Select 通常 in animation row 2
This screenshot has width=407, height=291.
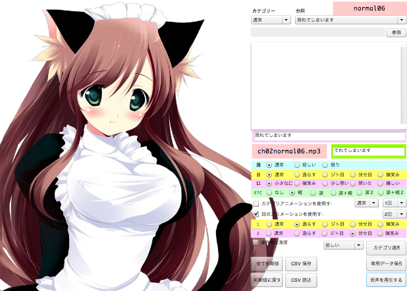(x=269, y=234)
